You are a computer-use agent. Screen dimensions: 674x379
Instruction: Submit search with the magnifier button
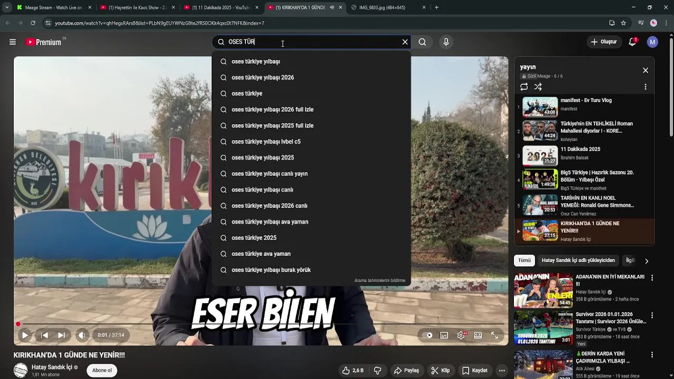coord(422,42)
